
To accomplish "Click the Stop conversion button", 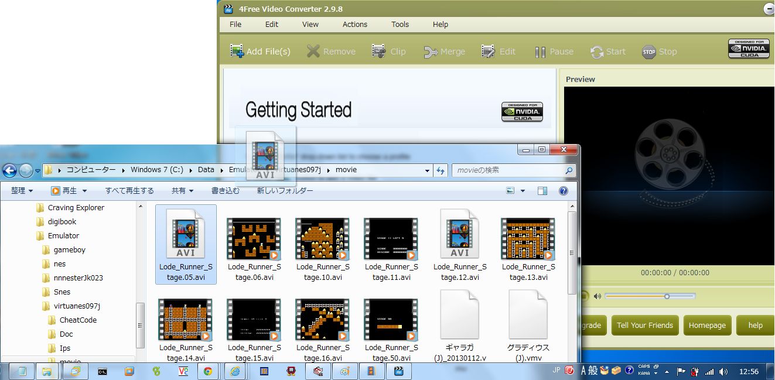I will point(659,52).
